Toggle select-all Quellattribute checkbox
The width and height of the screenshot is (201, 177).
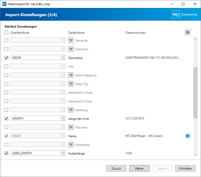click(6, 32)
